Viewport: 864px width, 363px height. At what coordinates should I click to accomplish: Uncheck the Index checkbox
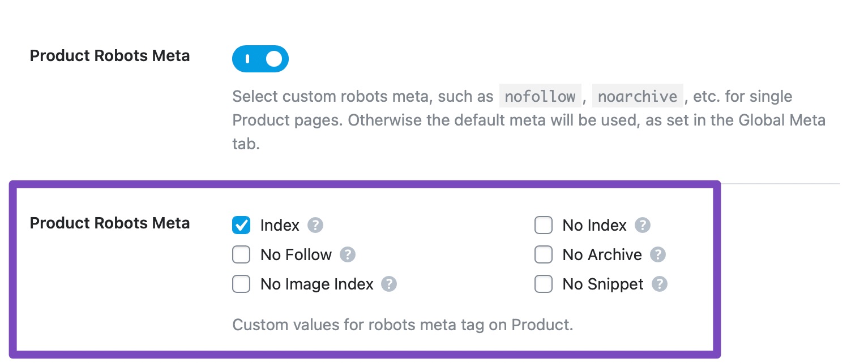coord(241,225)
